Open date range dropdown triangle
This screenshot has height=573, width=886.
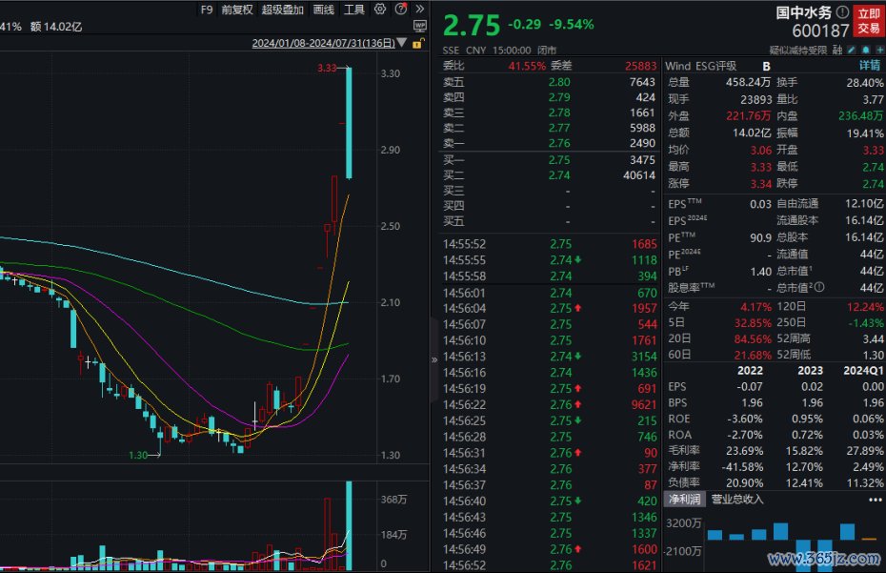(x=402, y=43)
